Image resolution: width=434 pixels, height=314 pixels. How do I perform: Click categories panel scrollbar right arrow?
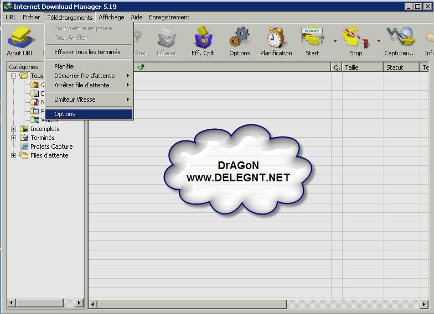tap(79, 303)
